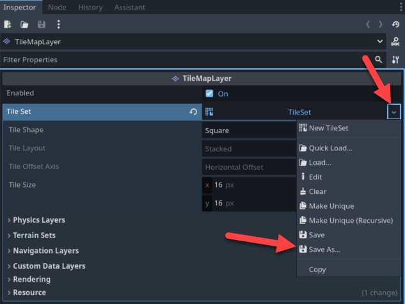Open inspector property tools icon

[395, 60]
